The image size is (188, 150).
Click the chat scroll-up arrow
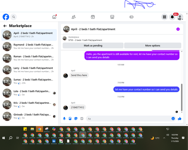182,52
